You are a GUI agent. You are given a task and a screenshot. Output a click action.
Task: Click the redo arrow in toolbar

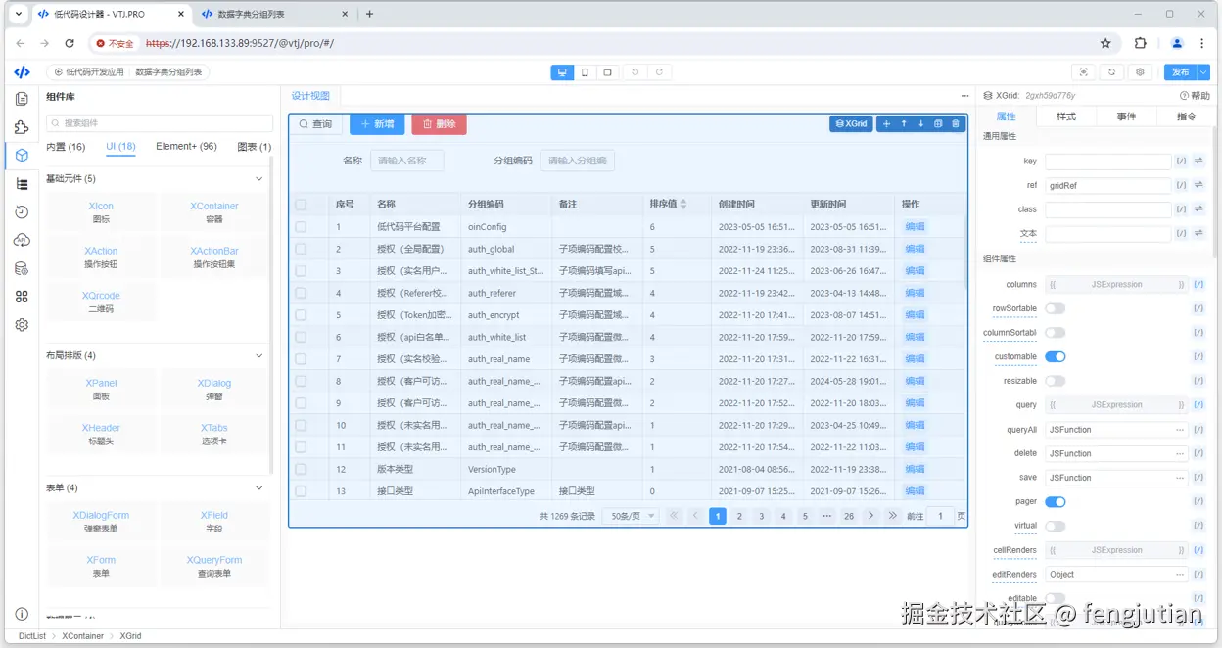[660, 72]
